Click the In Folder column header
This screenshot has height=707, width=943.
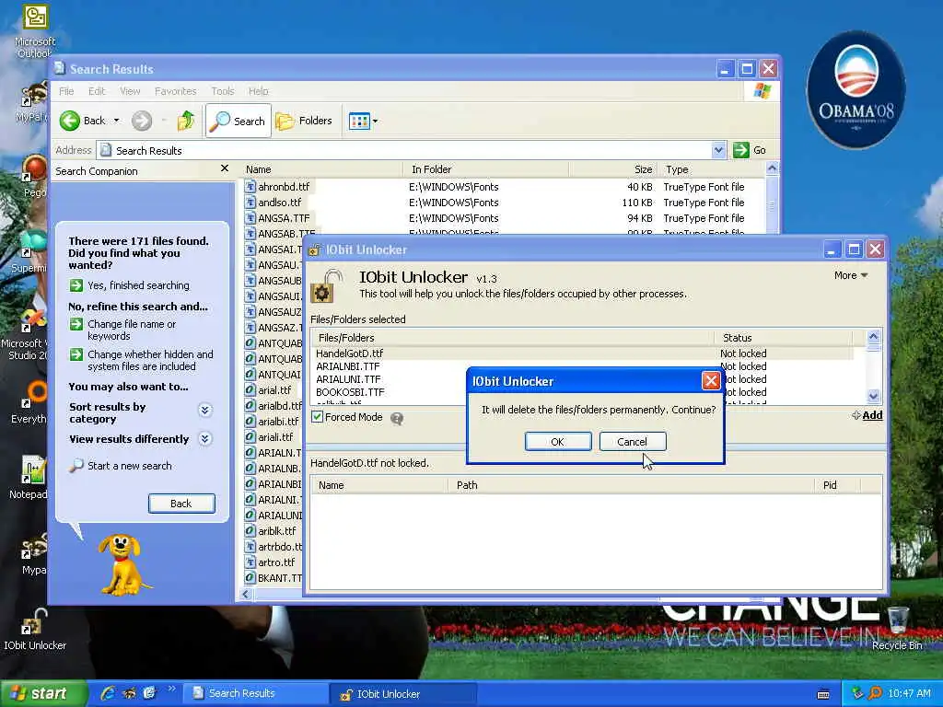tap(486, 169)
